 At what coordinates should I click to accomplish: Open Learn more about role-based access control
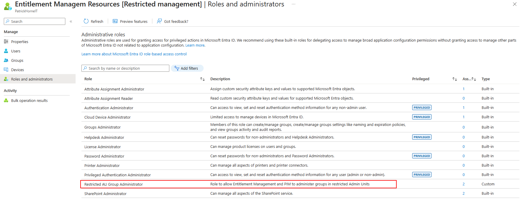coord(134,54)
